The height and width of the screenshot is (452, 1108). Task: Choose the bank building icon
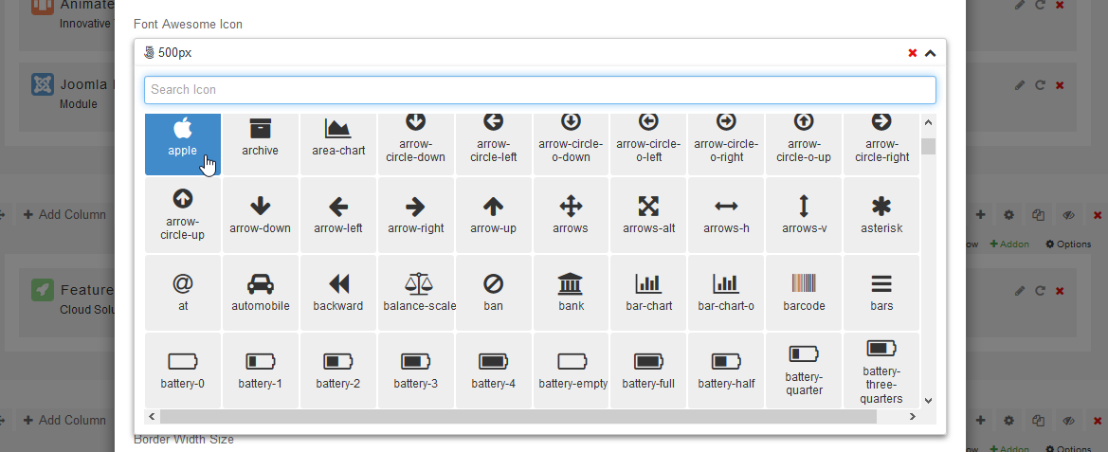coord(571,293)
